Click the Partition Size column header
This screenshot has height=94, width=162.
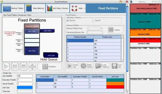(x=107, y=37)
